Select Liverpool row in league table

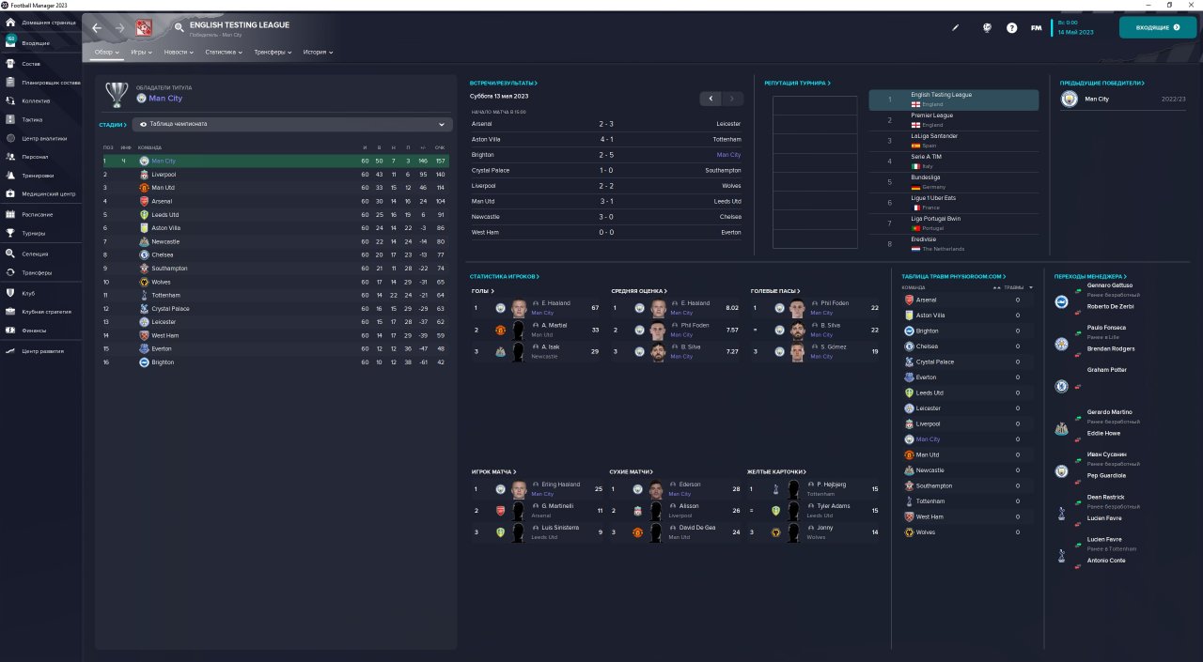(x=274, y=175)
